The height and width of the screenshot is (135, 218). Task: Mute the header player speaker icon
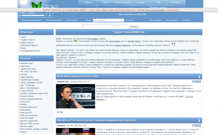point(50,15)
